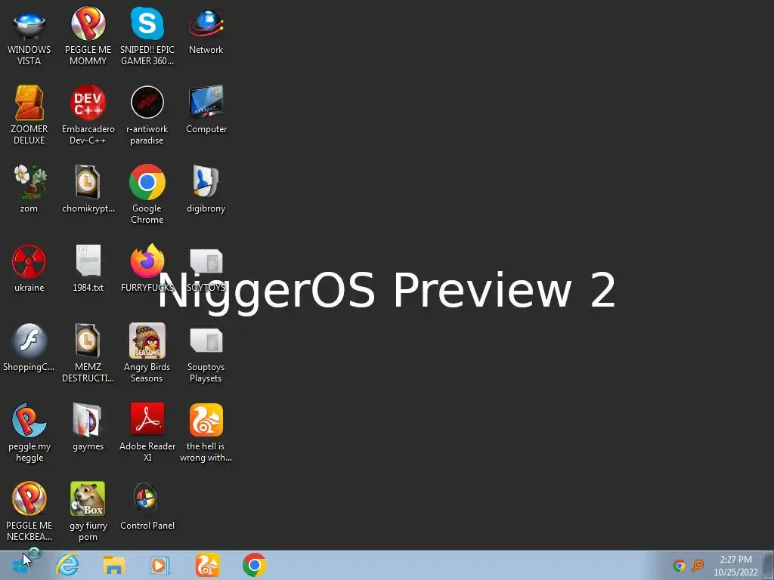
Task: Open the Start menu button
Action: pyautogui.click(x=20, y=565)
